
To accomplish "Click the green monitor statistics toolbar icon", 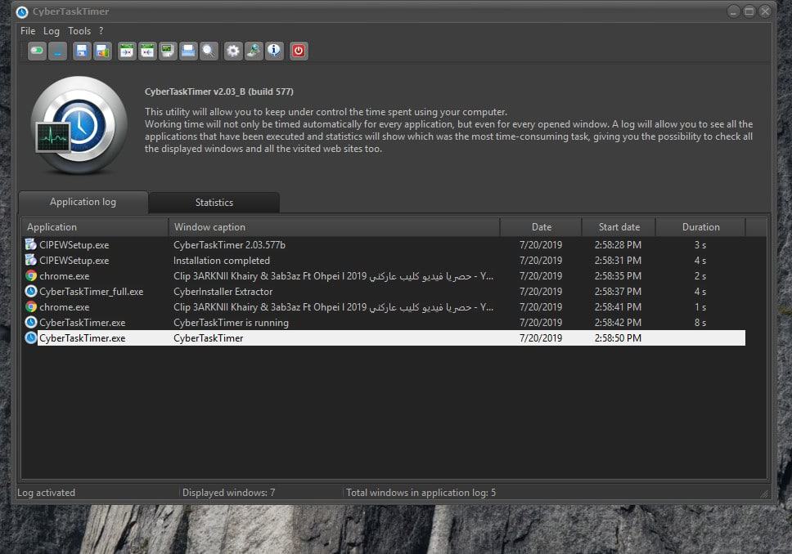I will 168,51.
